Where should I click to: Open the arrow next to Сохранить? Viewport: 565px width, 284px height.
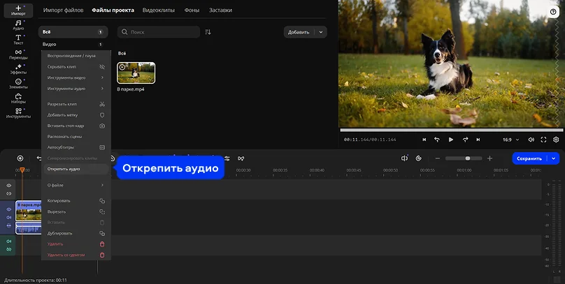point(554,158)
